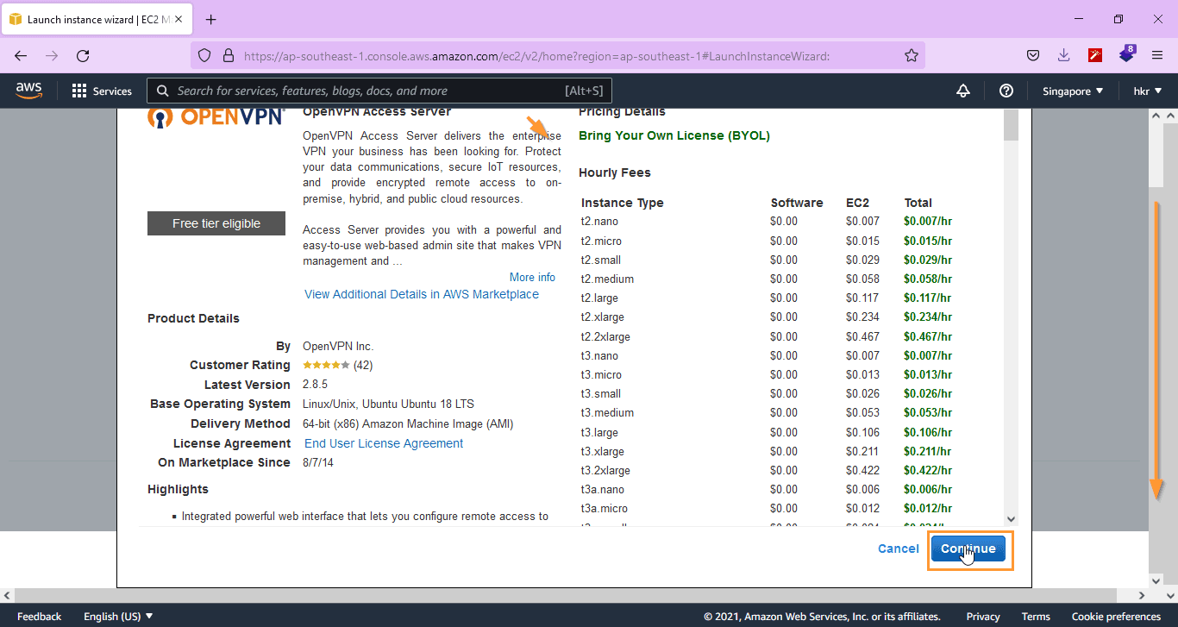This screenshot has height=627, width=1178.
Task: Click the Latest Version value 2.8.5
Action: pyautogui.click(x=315, y=385)
